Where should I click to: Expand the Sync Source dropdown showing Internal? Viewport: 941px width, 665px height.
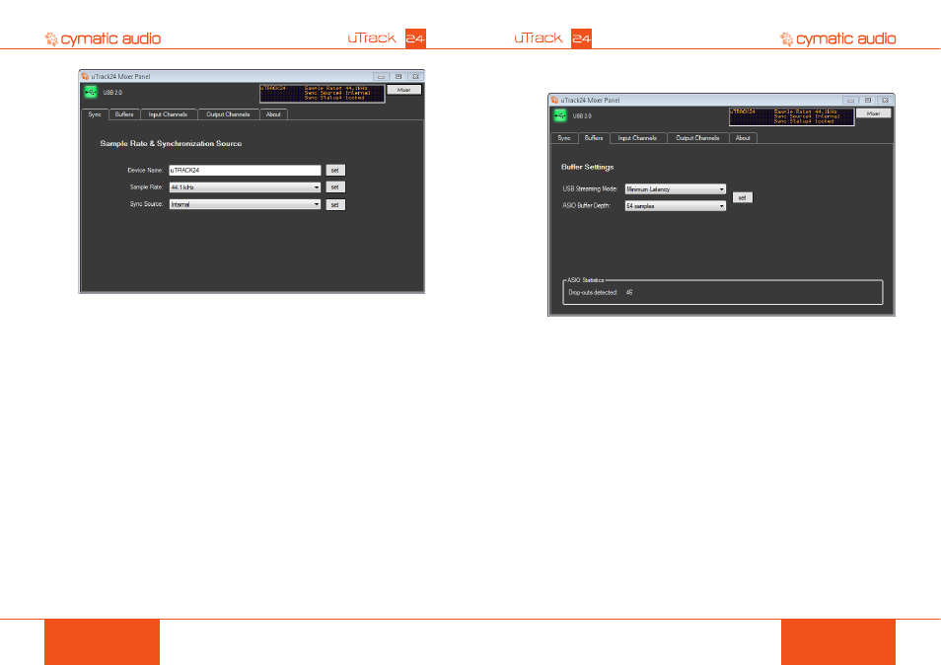pos(245,204)
